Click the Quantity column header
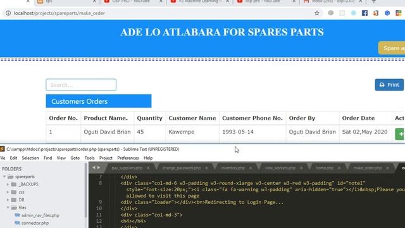The image size is (405, 228). (149, 118)
